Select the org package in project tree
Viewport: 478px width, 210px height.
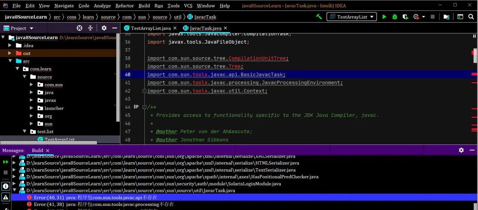(x=48, y=116)
